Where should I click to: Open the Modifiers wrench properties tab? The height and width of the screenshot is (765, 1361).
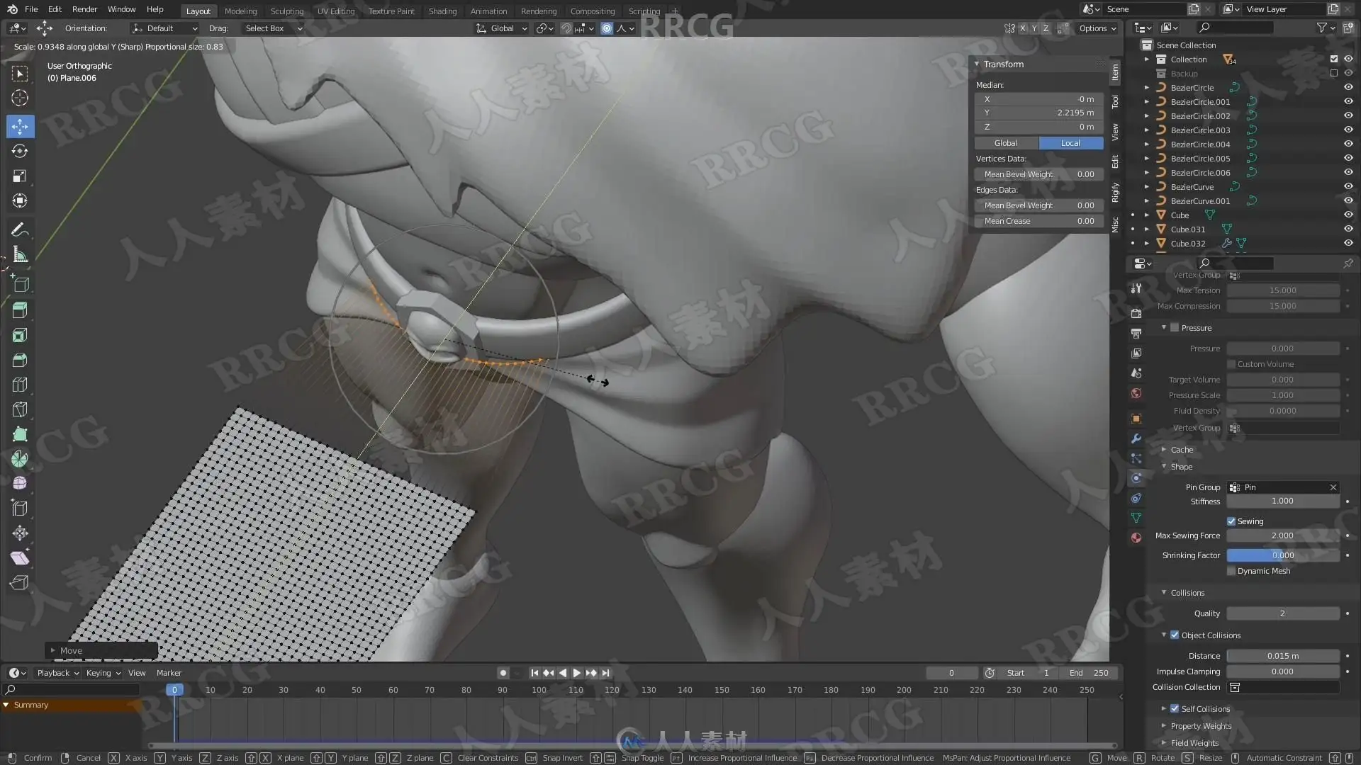pyautogui.click(x=1136, y=438)
